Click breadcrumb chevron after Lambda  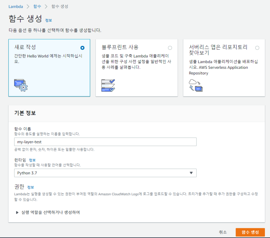[28, 6]
